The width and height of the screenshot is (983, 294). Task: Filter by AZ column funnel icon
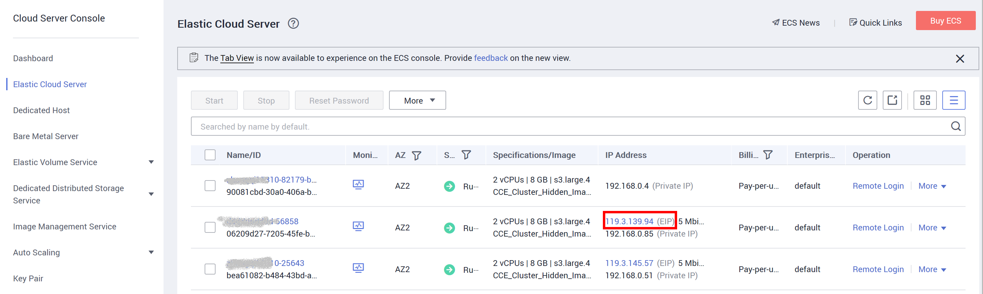[x=416, y=155]
